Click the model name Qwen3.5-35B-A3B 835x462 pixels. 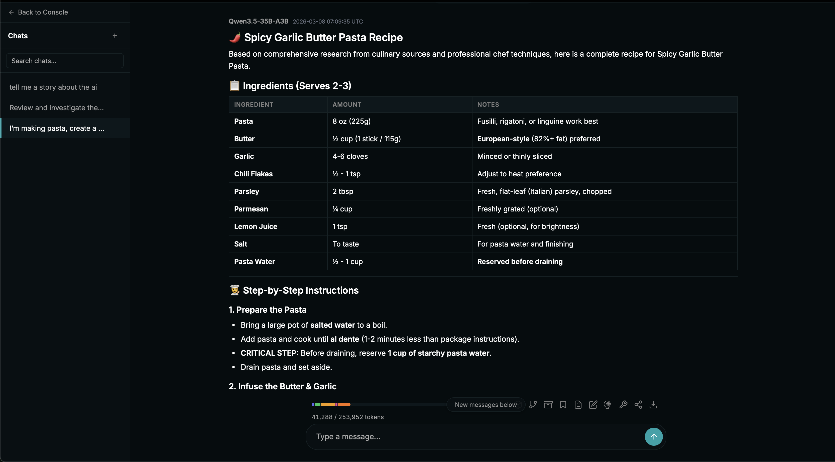(x=258, y=21)
